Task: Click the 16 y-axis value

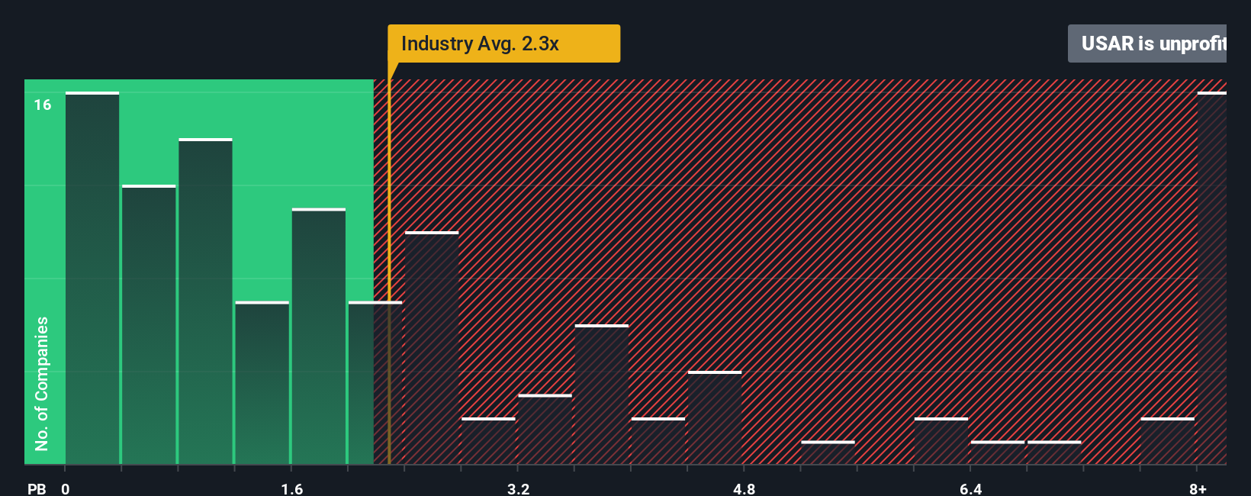Action: click(43, 105)
